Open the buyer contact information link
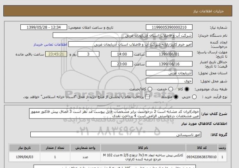The image size is (239, 168). [x=50, y=45]
